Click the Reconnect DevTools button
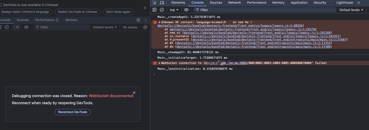Viewport: 369px width, 130px height. point(72,112)
